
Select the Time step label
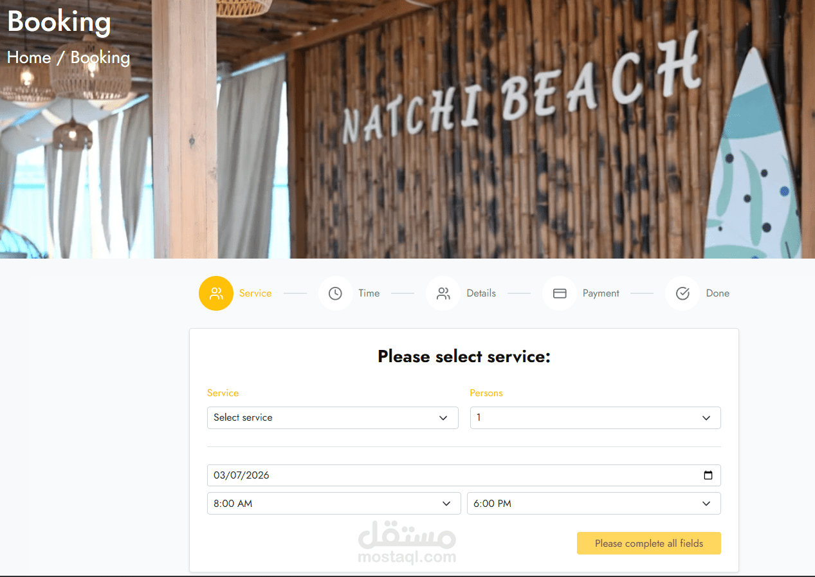click(369, 293)
